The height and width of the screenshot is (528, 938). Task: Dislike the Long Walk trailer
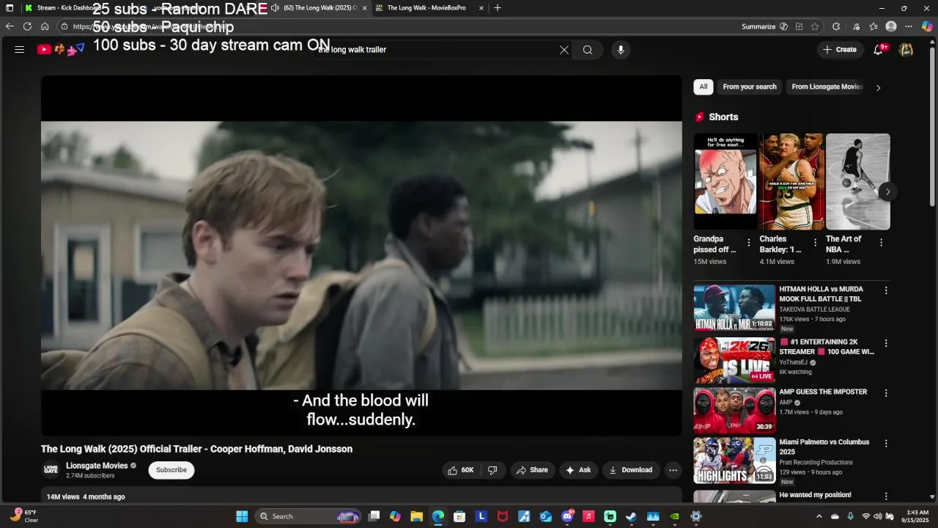[492, 470]
